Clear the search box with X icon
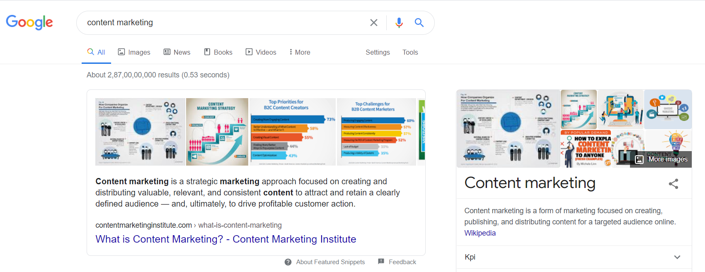Image resolution: width=705 pixels, height=272 pixels. coord(374,23)
